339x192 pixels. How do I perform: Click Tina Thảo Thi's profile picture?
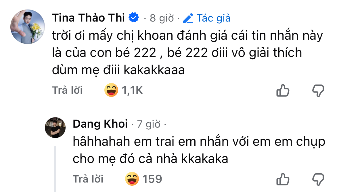28,26
